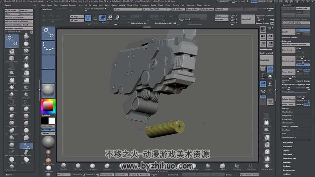315x177 pixels.
Task: Expand the Modify Topology subpalette
Action: (290, 126)
